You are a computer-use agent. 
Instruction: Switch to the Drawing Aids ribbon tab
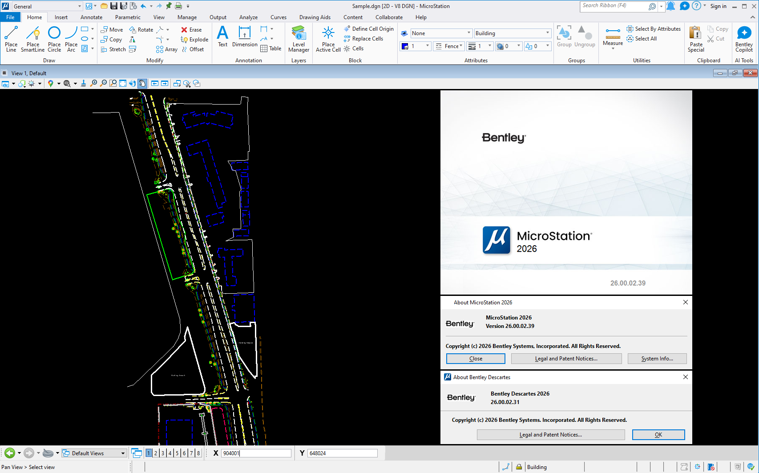[315, 17]
